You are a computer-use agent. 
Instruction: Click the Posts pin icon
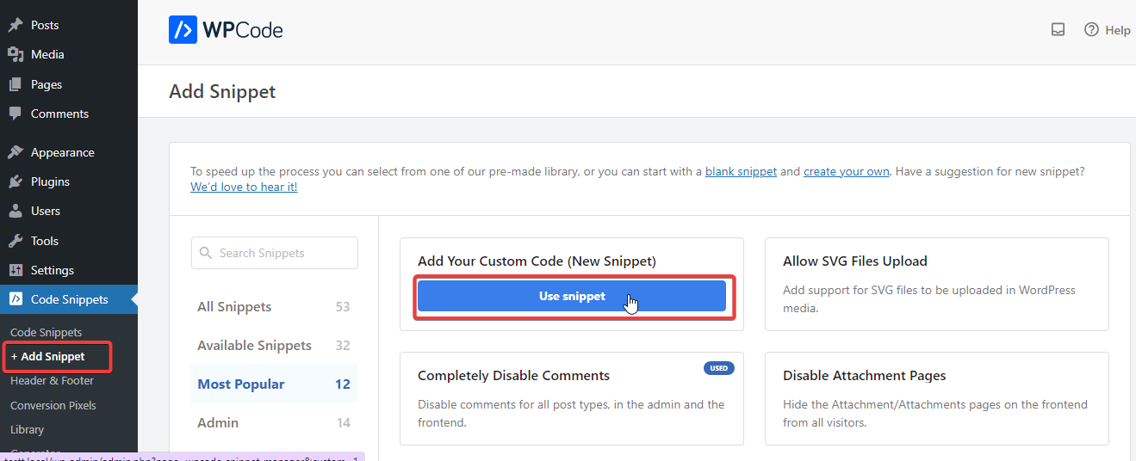[x=16, y=25]
